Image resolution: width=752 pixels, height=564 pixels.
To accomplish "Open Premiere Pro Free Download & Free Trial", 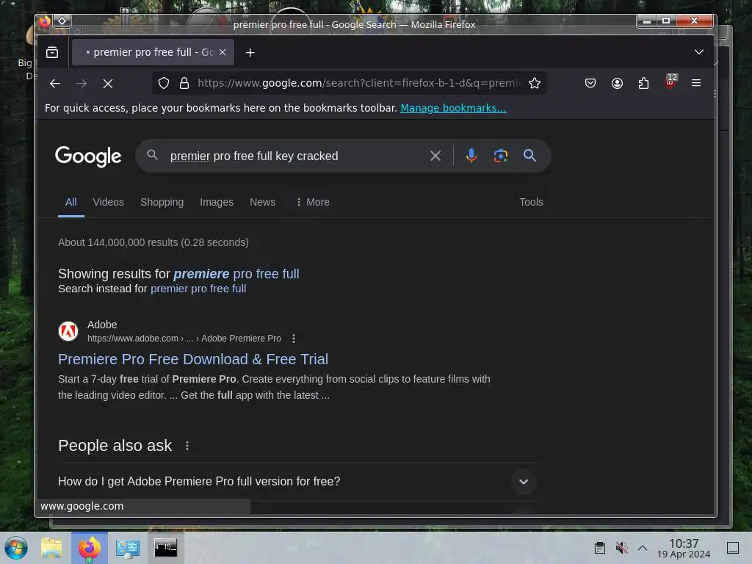I will [193, 359].
